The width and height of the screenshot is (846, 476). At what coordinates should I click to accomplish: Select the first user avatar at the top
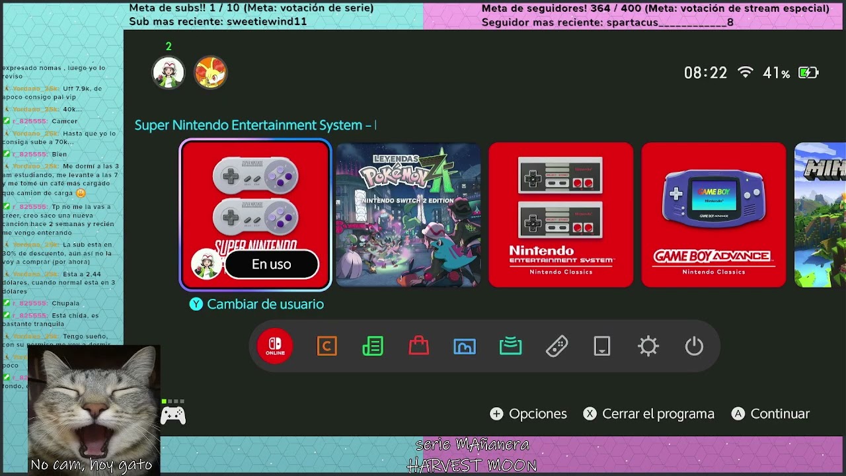169,73
